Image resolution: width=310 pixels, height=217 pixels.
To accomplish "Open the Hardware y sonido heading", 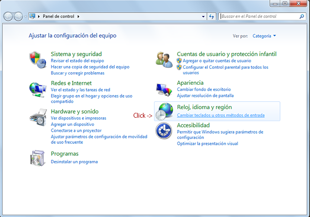I will [x=75, y=111].
